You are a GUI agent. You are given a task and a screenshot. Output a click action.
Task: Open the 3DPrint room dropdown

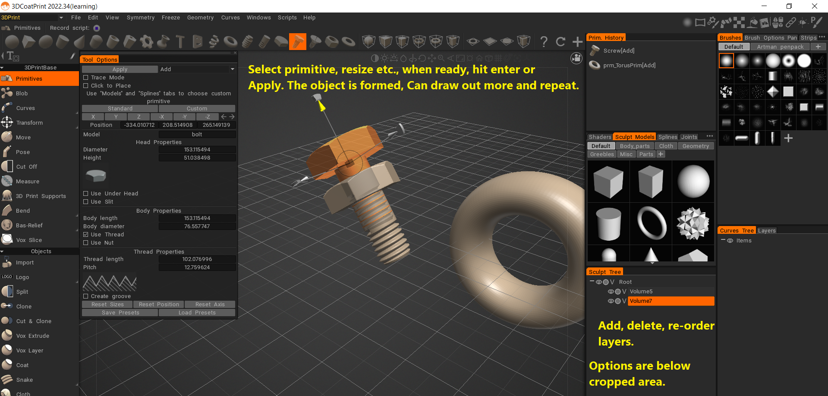click(32, 18)
